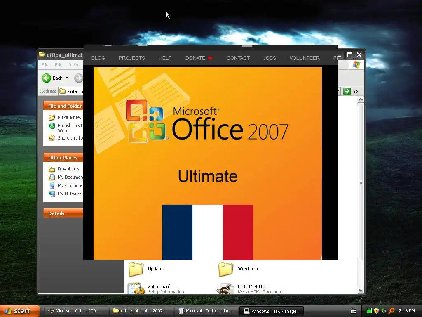Click the Share this folder icon
This screenshot has width=422, height=317.
[x=52, y=138]
